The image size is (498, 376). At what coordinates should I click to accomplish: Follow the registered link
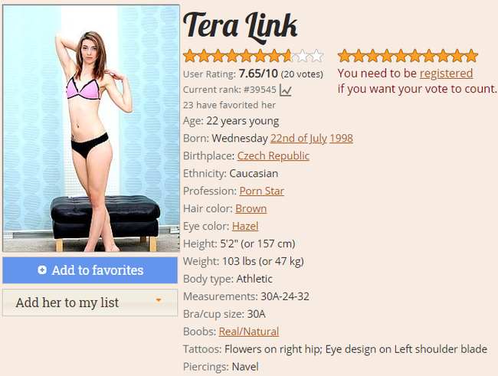pos(446,74)
